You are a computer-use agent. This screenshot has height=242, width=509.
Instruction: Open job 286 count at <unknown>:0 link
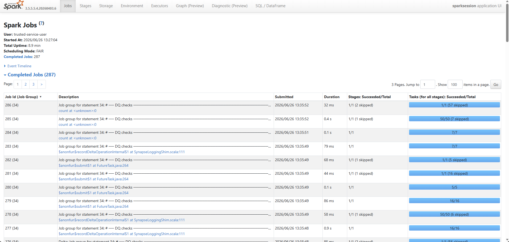pyautogui.click(x=78, y=111)
